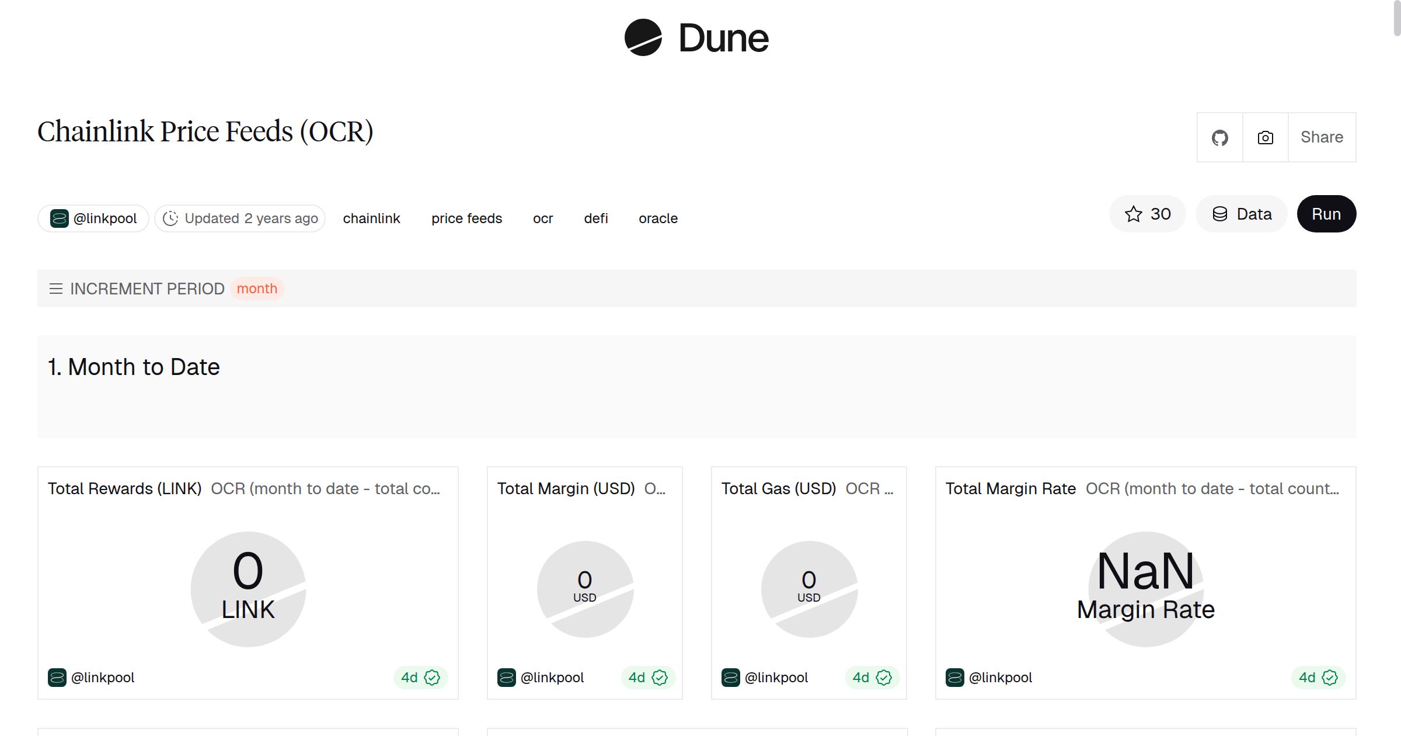Expand the INCREMENT PERIOD parameter bar
This screenshot has height=736, width=1401.
click(x=146, y=288)
